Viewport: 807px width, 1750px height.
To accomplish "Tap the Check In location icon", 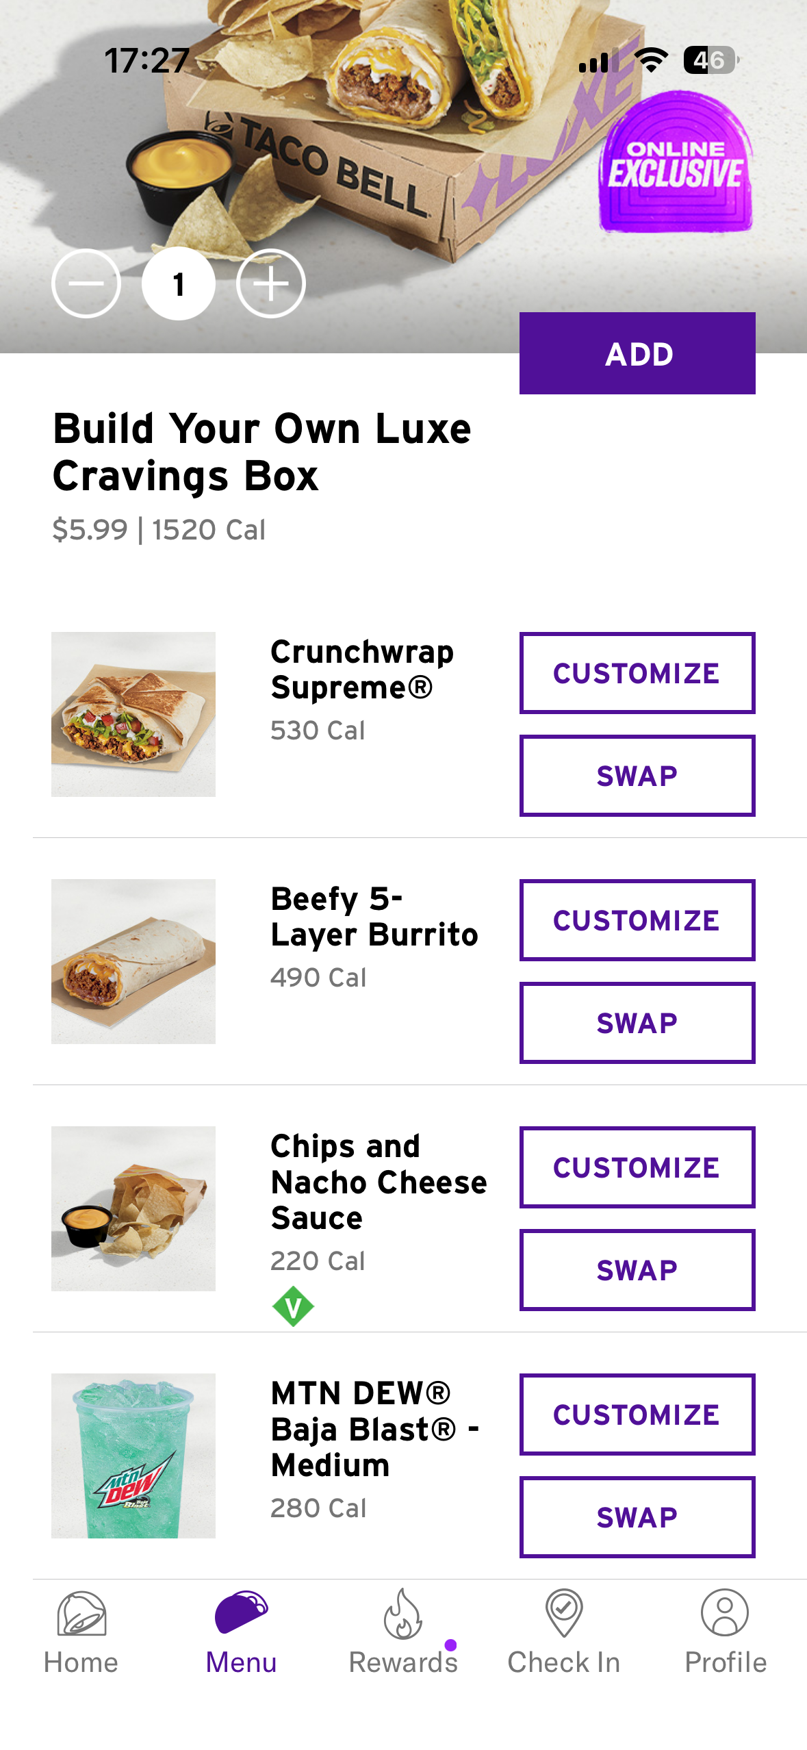I will point(564,1614).
